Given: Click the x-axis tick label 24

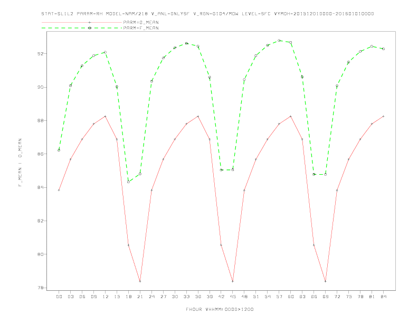Looking at the screenshot, I should click(151, 297).
